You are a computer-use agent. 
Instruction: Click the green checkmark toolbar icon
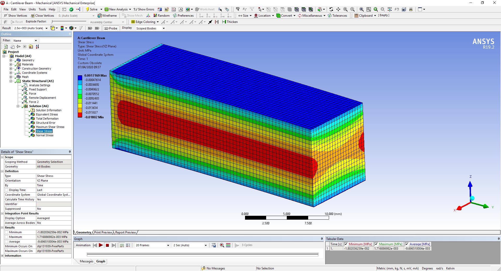pos(71,9)
